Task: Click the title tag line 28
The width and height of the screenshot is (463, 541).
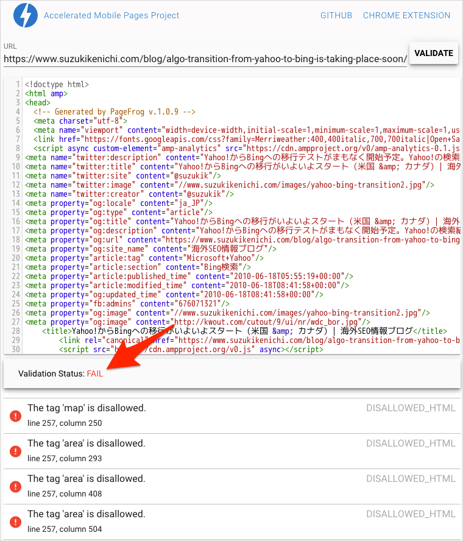Action: [245, 331]
